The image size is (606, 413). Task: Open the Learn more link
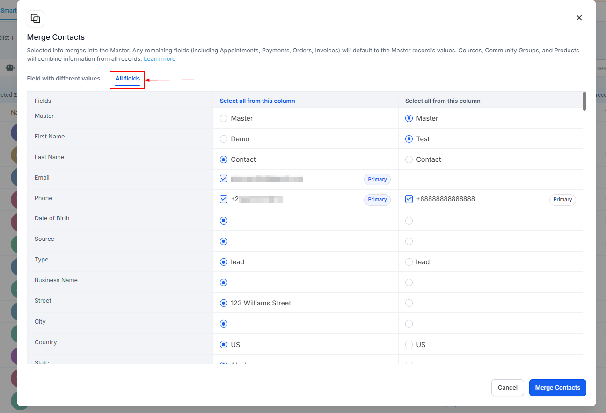[x=160, y=59]
